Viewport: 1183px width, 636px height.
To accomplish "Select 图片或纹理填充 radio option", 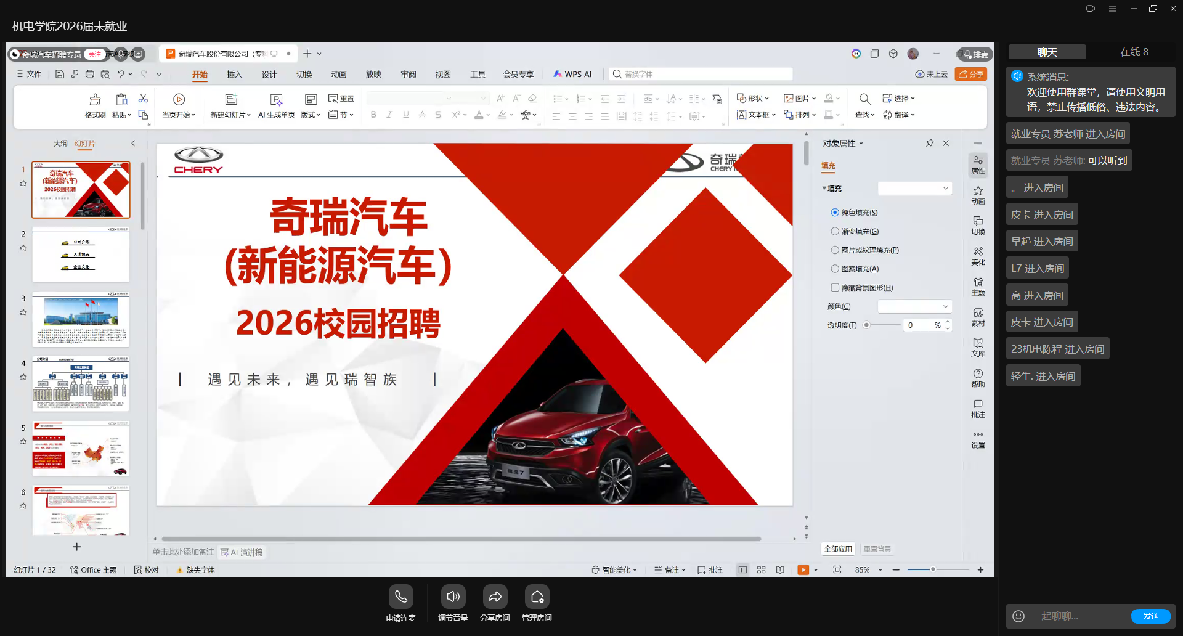I will point(835,250).
